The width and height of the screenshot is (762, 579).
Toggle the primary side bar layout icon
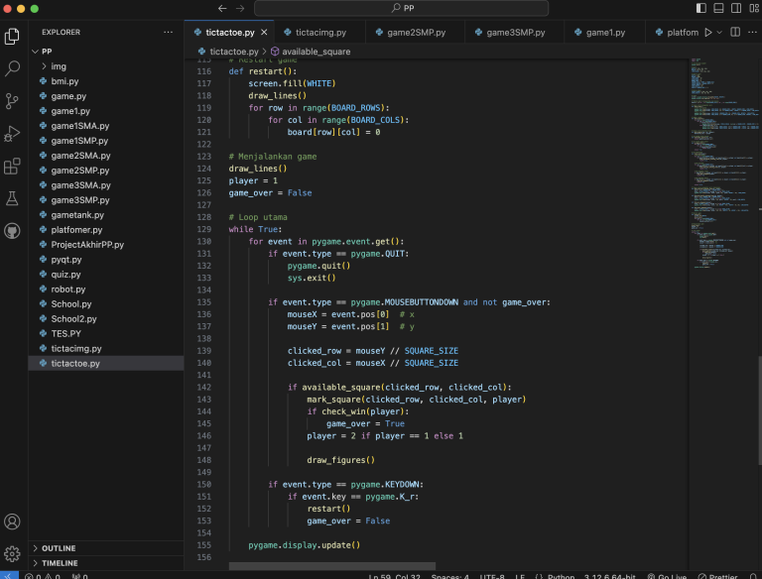click(700, 8)
